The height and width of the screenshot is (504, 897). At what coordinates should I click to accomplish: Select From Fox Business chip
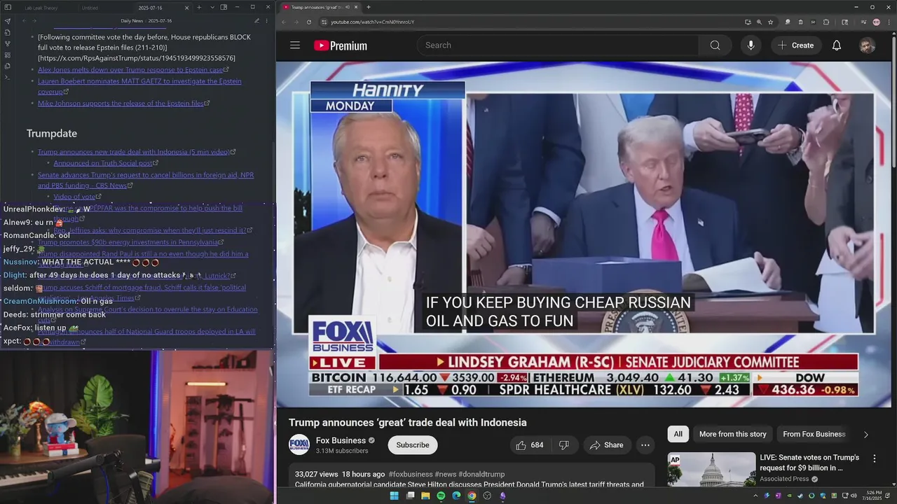814,434
